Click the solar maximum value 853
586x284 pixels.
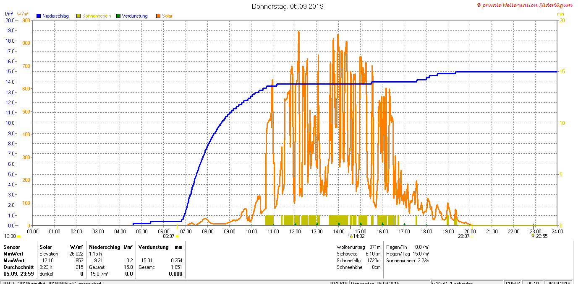click(79, 261)
